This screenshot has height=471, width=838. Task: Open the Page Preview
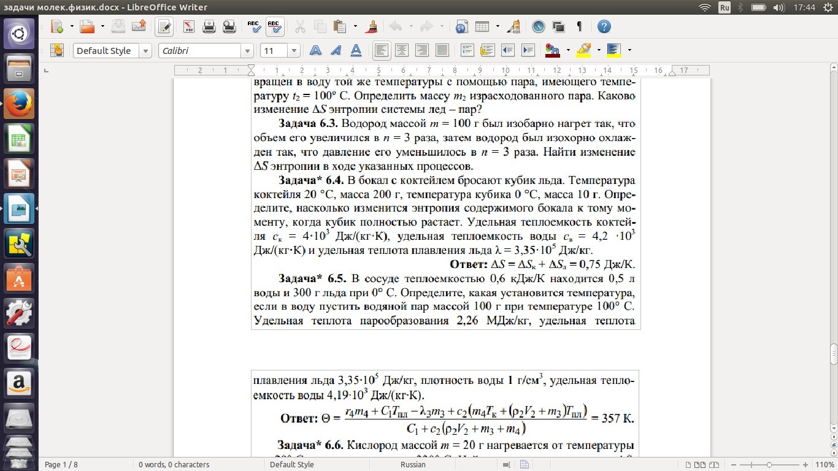point(229,26)
